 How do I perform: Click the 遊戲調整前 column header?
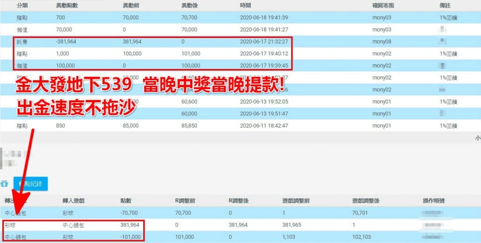coord(296,201)
